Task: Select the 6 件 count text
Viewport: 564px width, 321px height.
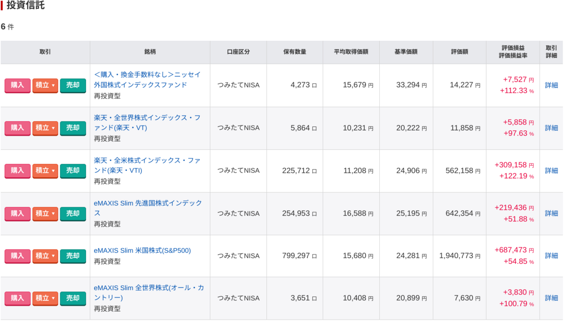Action: (x=8, y=27)
